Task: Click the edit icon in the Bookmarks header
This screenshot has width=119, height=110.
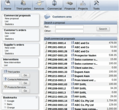Action: click(36, 97)
